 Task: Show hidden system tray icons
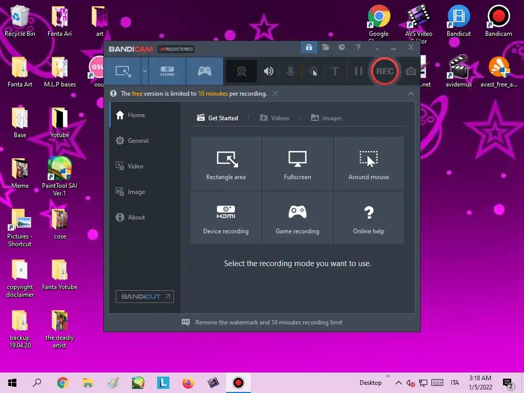click(x=398, y=383)
